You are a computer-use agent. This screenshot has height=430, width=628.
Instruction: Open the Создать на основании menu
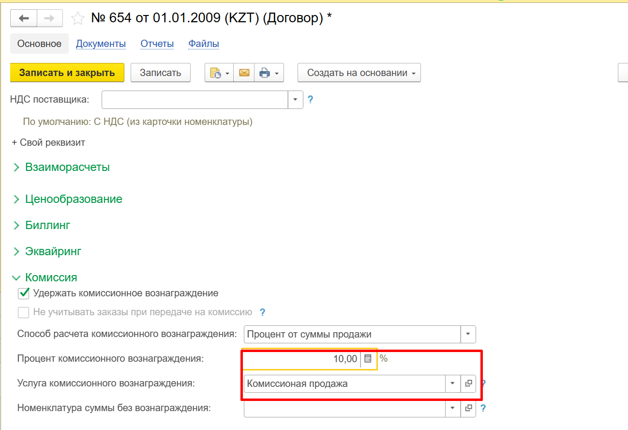coord(359,73)
